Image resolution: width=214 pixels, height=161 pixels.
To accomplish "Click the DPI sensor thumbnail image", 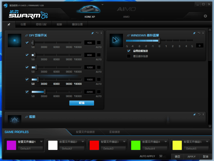I will click(x=15, y=40).
